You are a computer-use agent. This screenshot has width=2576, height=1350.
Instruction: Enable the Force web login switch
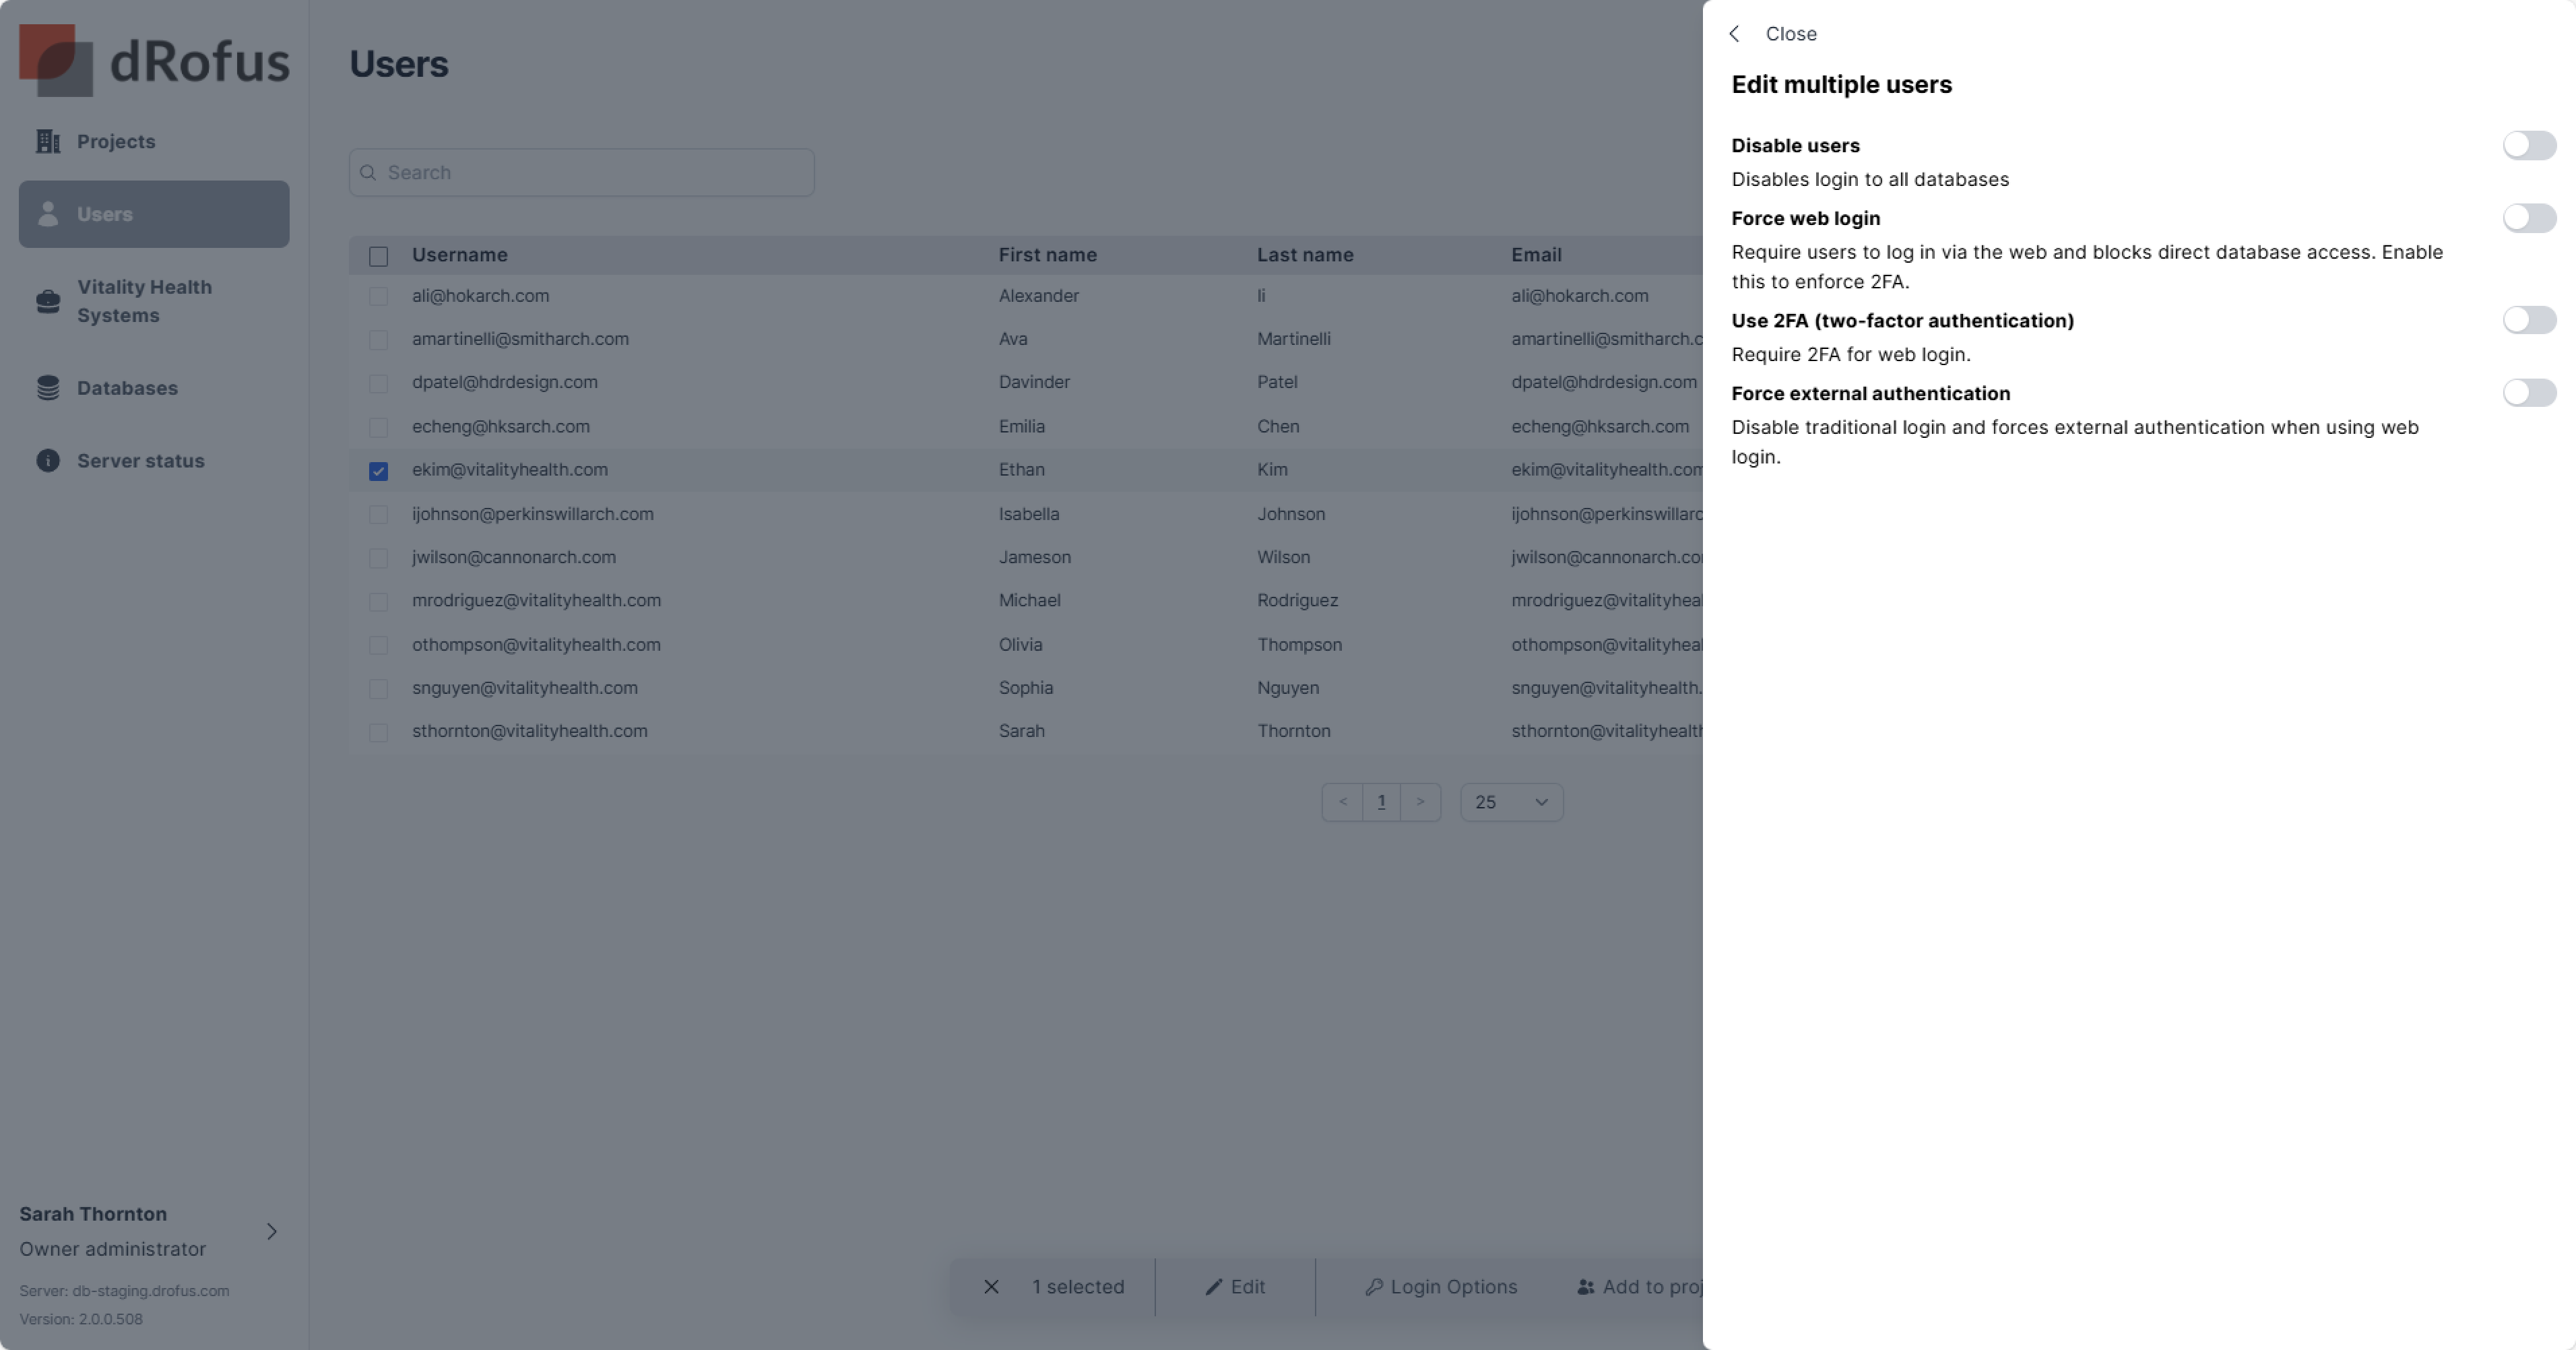click(2529, 218)
